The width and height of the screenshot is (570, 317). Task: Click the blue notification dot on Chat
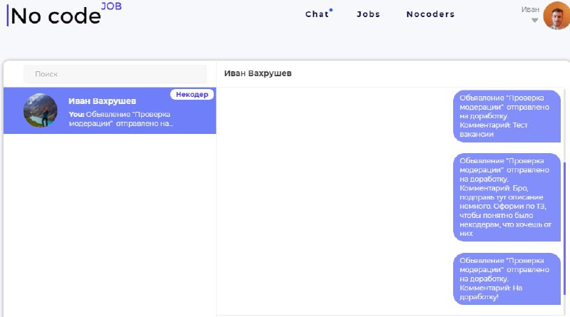pyautogui.click(x=331, y=10)
